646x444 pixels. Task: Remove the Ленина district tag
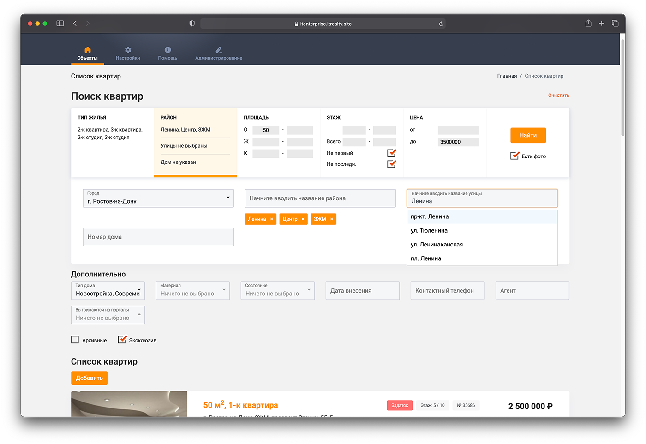pos(272,219)
